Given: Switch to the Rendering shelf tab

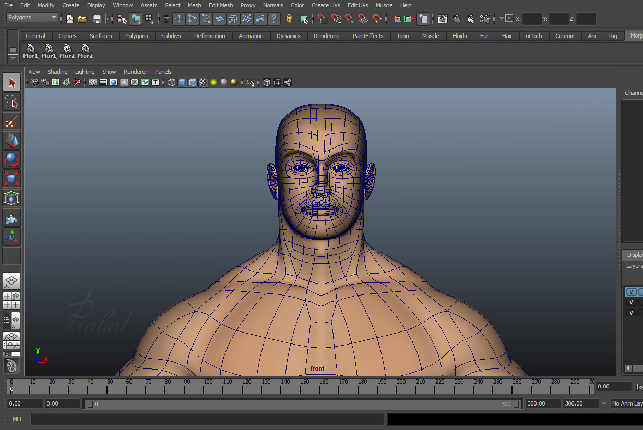Looking at the screenshot, I should pos(327,36).
